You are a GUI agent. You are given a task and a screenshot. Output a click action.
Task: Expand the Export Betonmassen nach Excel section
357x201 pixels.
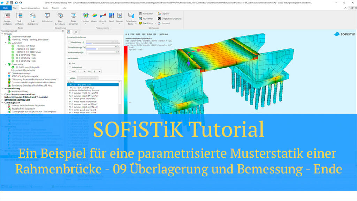pyautogui.click(x=2, y=94)
